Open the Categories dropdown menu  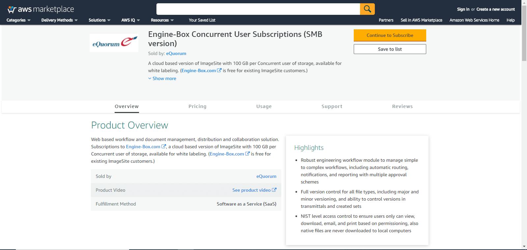pos(18,20)
